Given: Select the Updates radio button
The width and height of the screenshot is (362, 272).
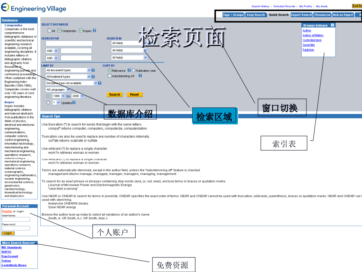Looking at the screenshot, I should [x=48, y=102].
